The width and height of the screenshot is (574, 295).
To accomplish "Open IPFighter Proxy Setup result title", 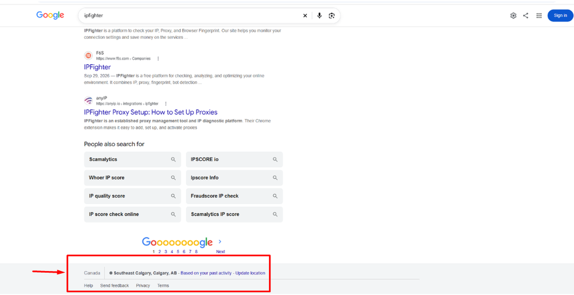I will pos(151,112).
